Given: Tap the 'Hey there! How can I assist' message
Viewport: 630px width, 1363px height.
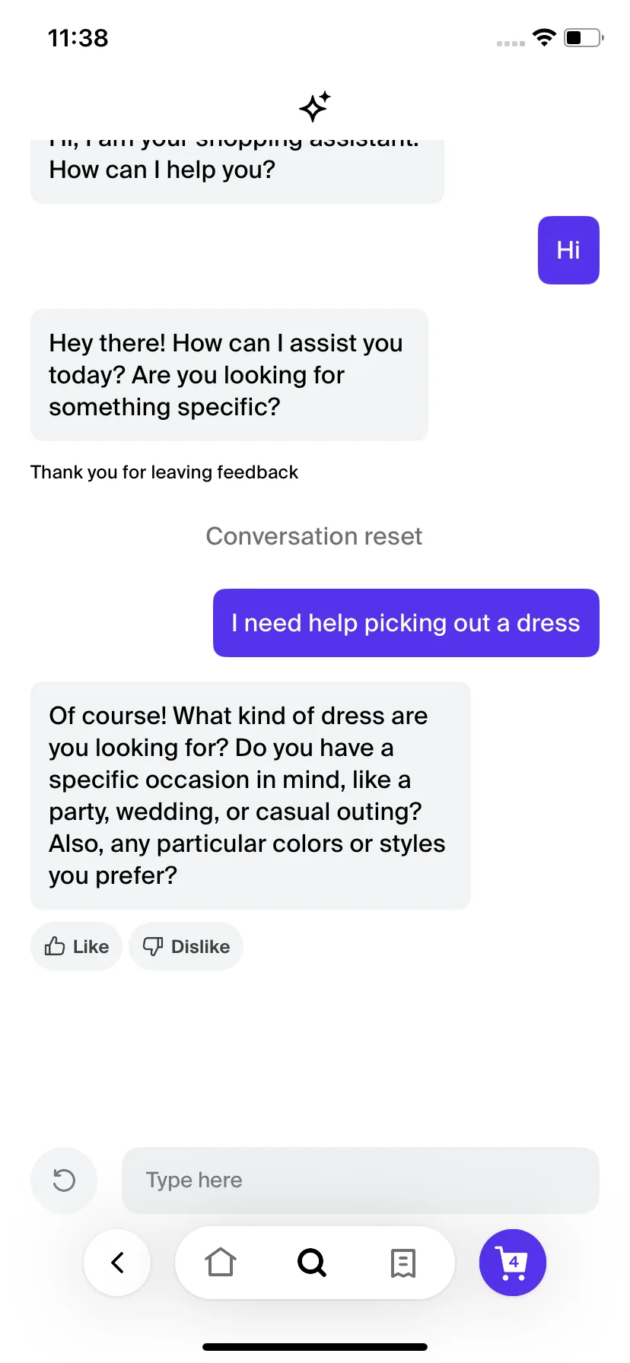Looking at the screenshot, I should [x=229, y=375].
